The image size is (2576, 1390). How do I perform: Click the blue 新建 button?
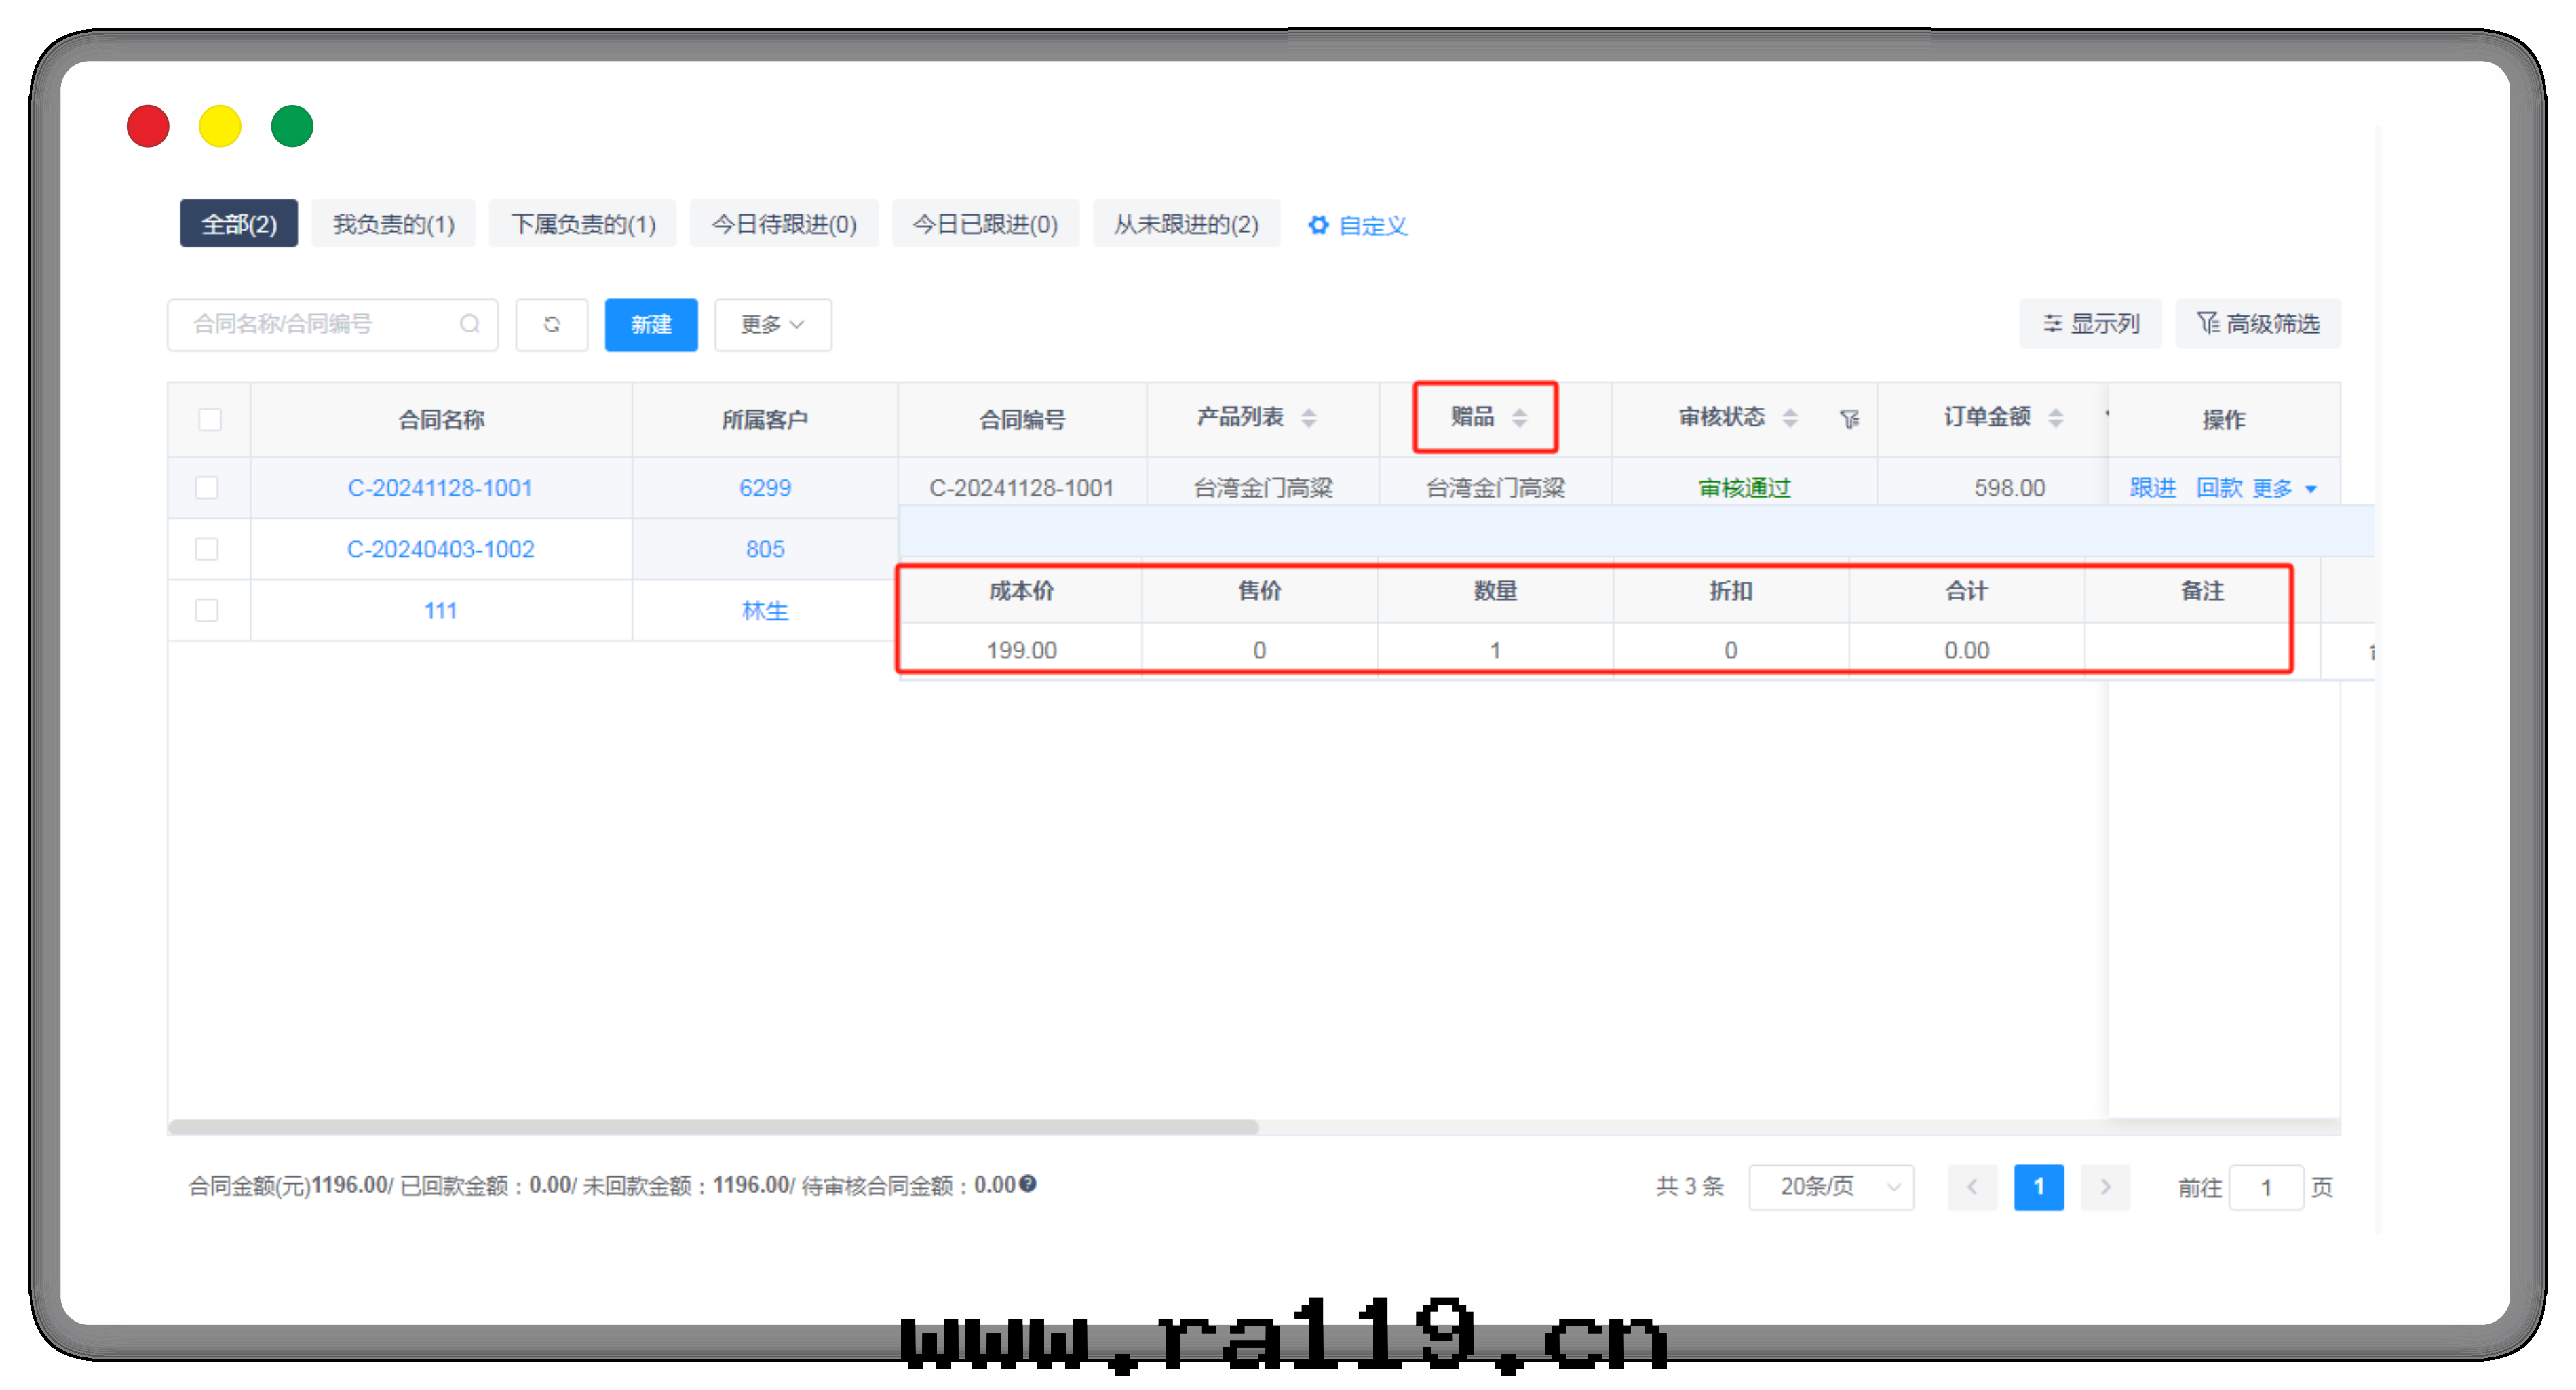pyautogui.click(x=651, y=323)
